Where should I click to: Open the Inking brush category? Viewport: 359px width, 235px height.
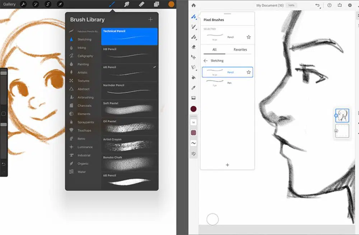(x=81, y=48)
